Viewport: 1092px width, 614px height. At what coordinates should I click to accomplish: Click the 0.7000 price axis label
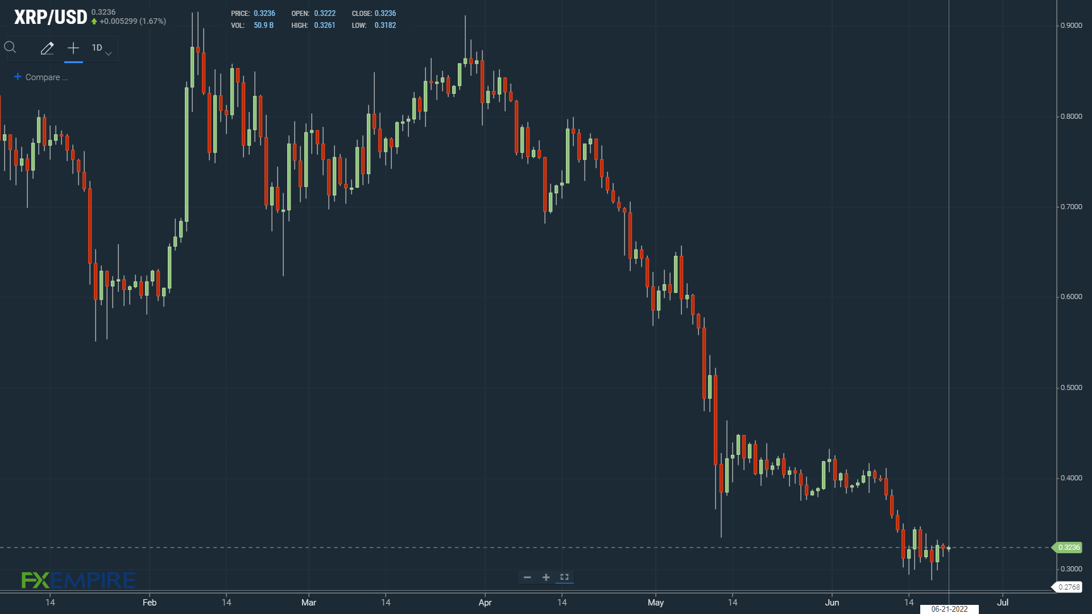1071,207
